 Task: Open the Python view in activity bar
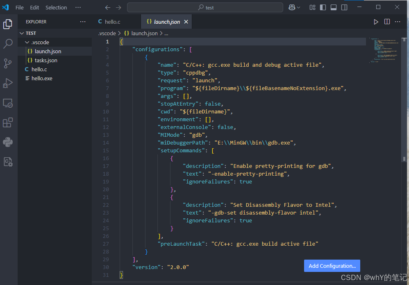(7, 142)
